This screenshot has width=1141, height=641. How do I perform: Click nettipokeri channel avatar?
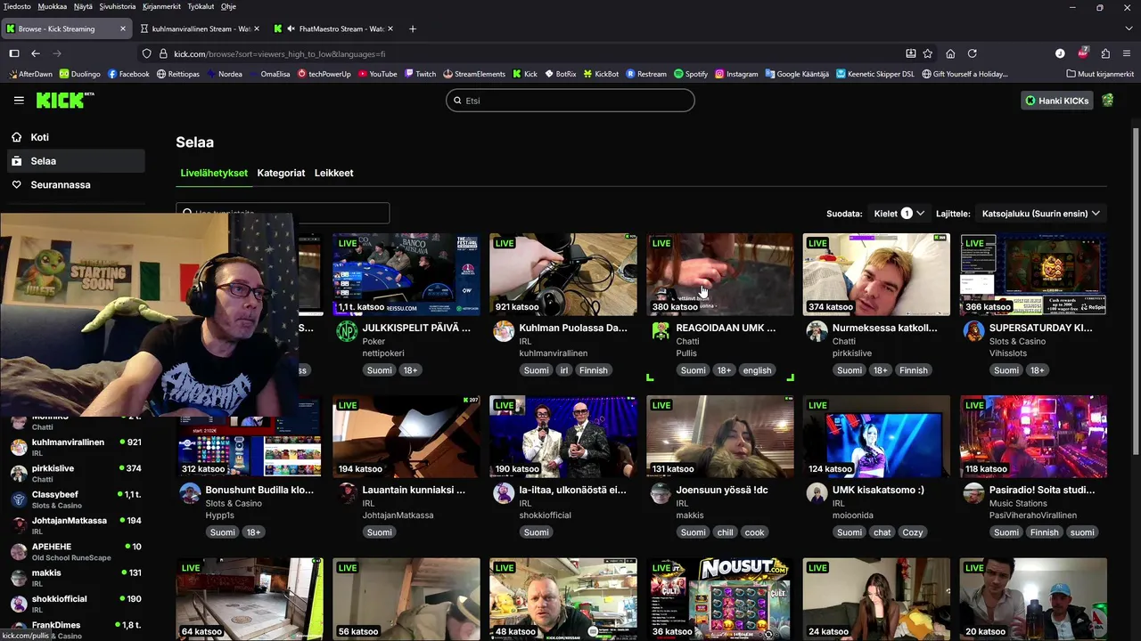(x=347, y=332)
